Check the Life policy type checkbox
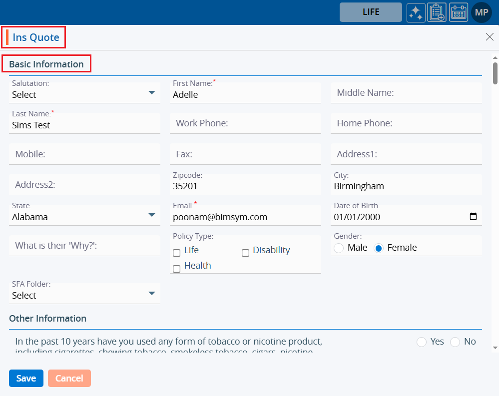 [x=176, y=253]
